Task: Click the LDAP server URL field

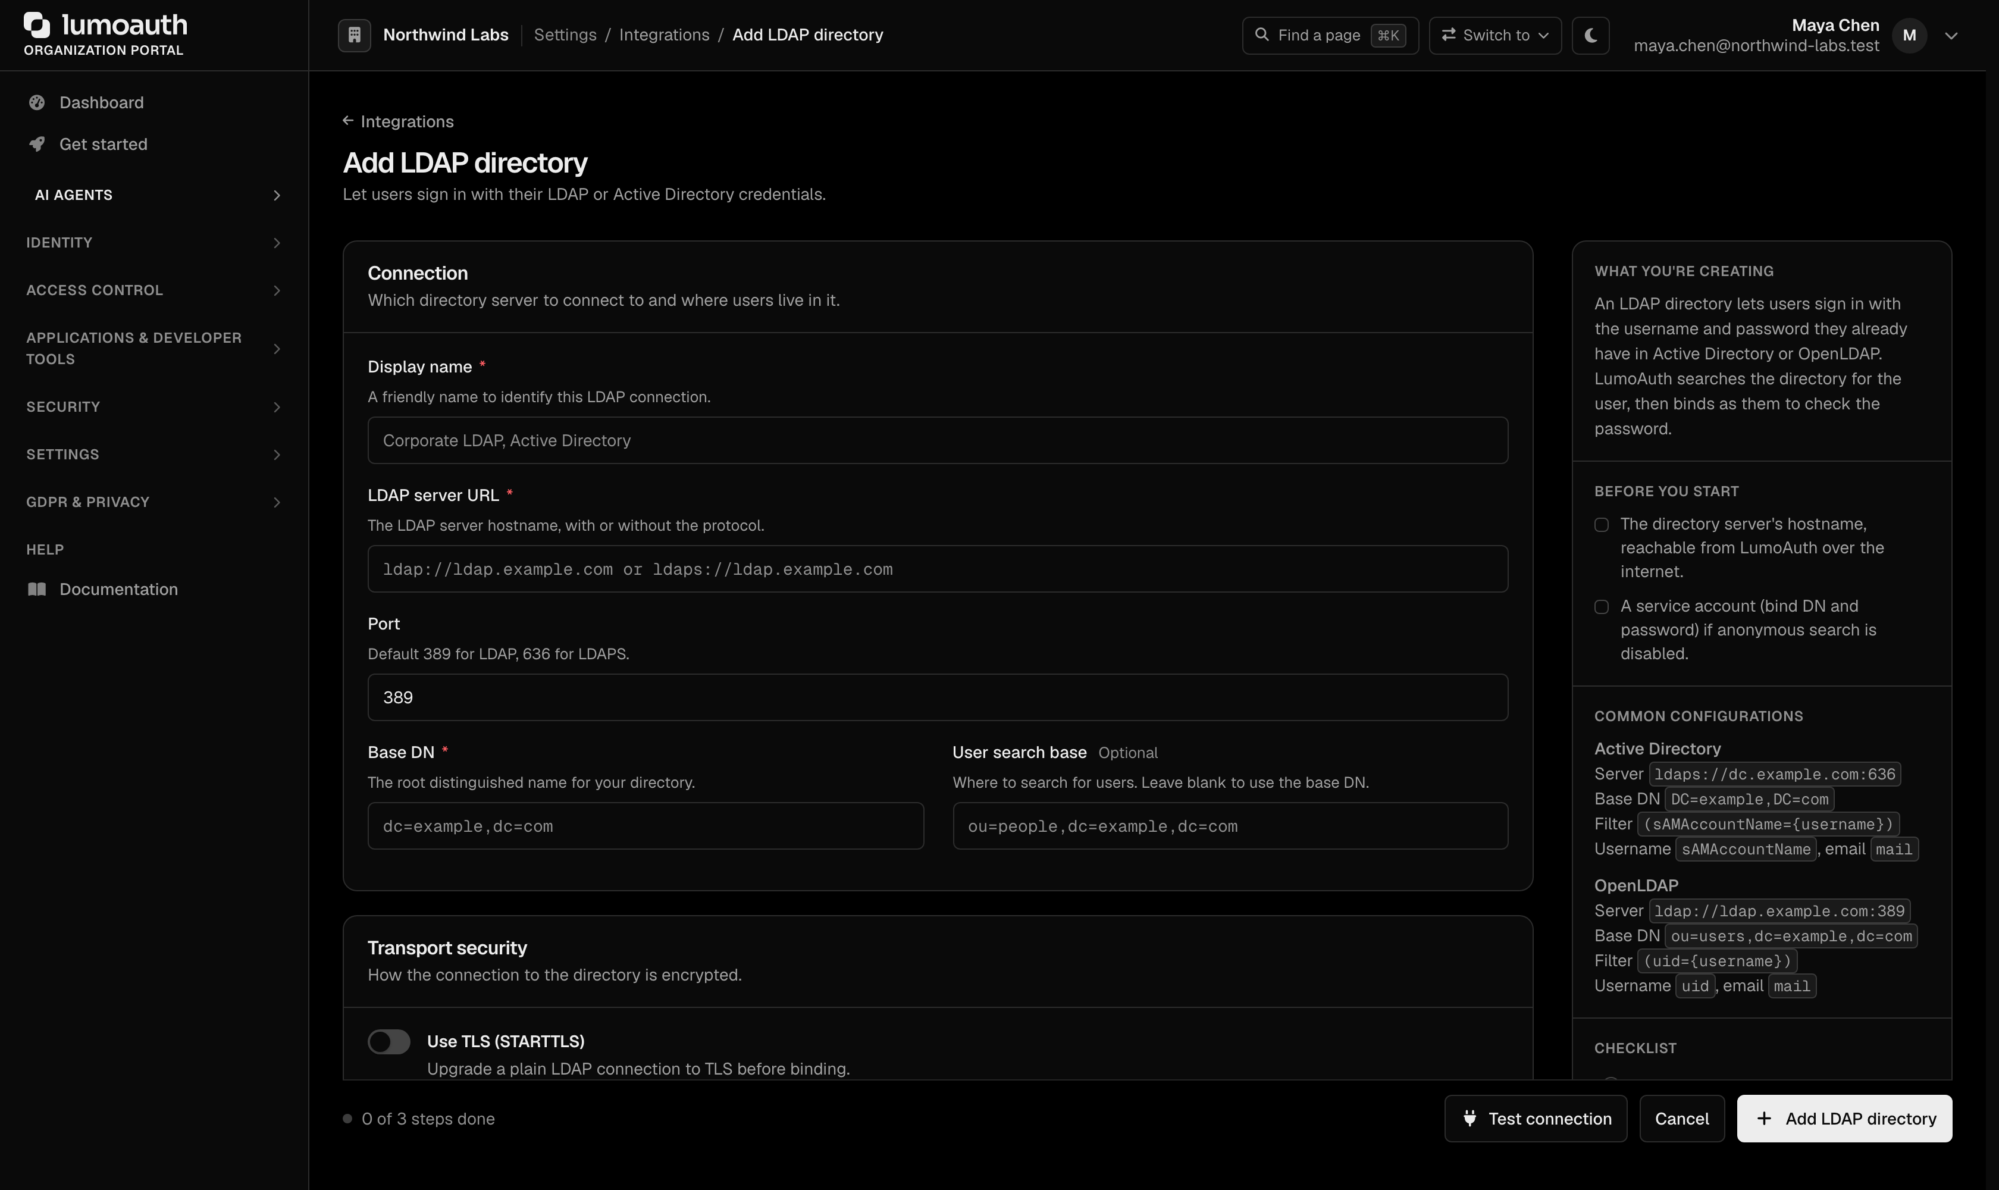Action: pyautogui.click(x=938, y=569)
